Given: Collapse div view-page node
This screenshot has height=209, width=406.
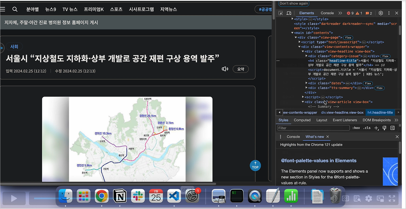Looking at the screenshot, I should pyautogui.click(x=296, y=37).
